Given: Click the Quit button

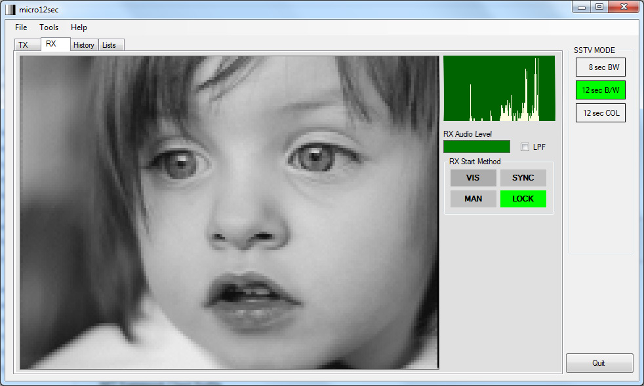Looking at the screenshot, I should tap(599, 363).
